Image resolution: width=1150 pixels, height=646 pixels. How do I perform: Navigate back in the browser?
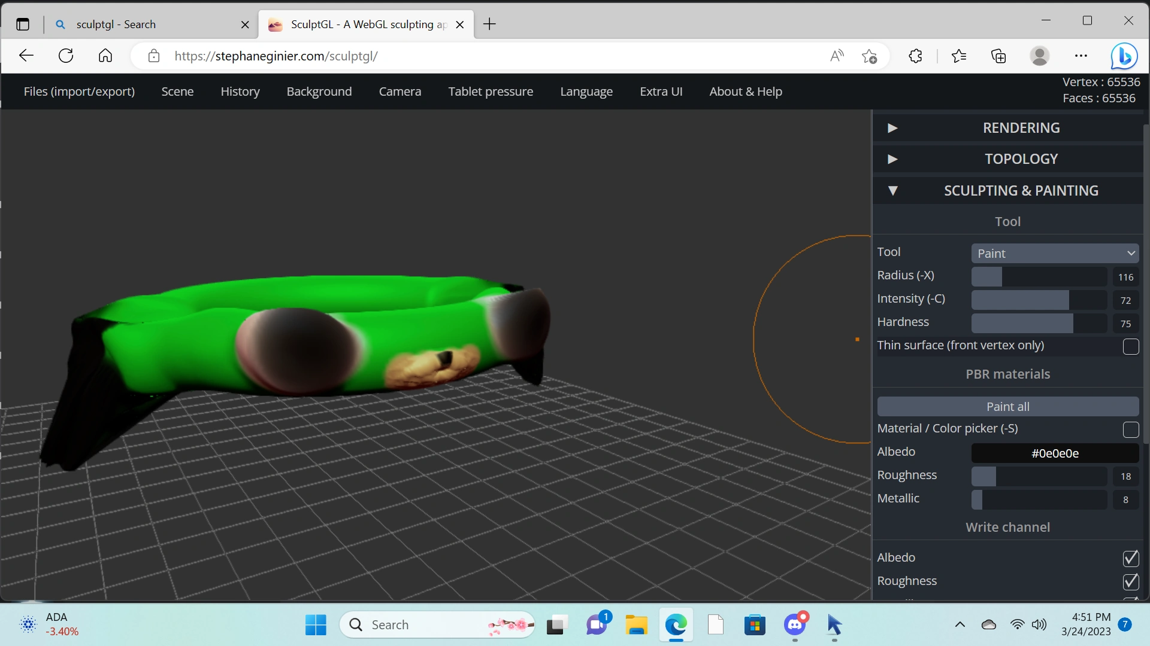coord(26,56)
